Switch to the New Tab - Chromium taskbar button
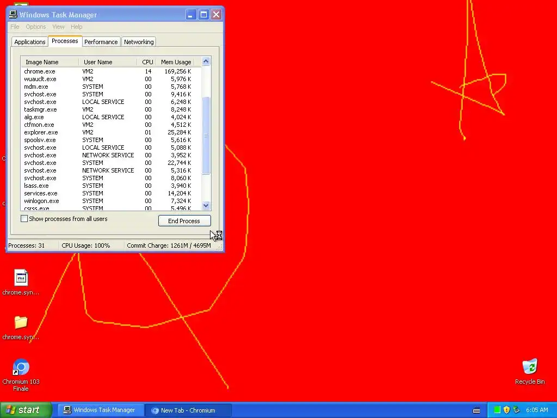 pos(188,410)
